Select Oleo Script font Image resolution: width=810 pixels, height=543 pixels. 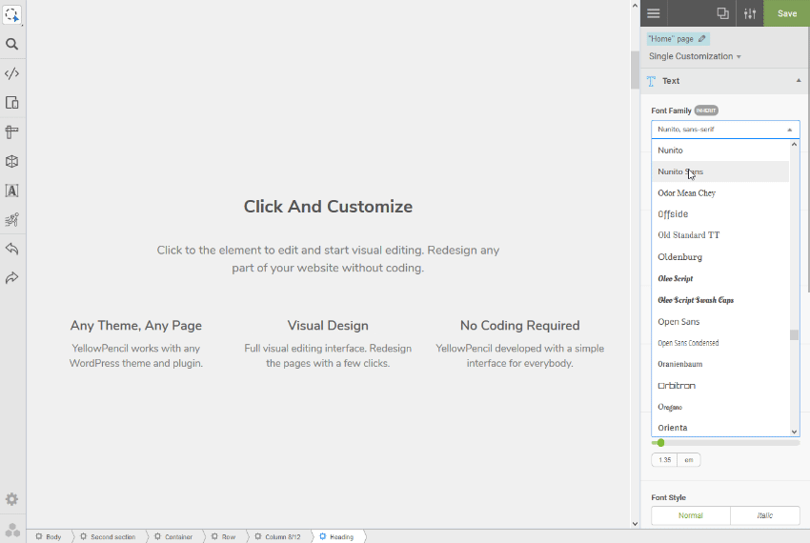point(720,278)
